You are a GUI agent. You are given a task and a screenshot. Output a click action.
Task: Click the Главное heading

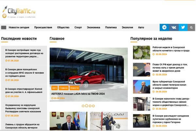pos(57,39)
